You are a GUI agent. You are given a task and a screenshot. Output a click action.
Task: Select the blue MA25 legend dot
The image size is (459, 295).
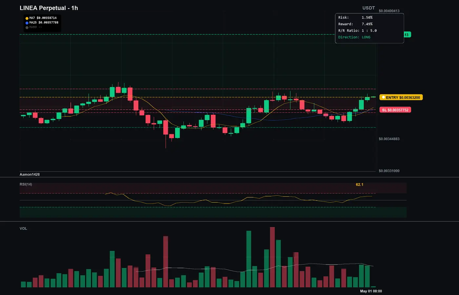click(x=27, y=23)
